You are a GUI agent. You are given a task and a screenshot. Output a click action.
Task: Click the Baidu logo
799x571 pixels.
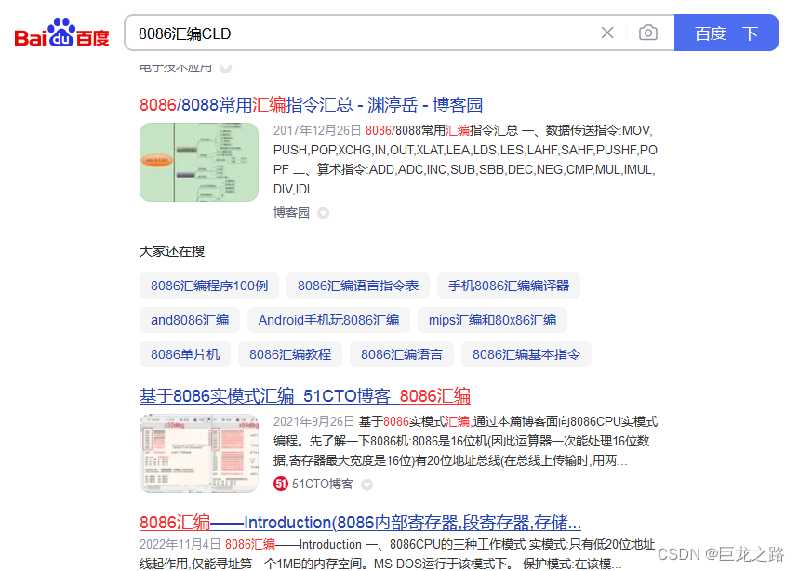point(60,31)
